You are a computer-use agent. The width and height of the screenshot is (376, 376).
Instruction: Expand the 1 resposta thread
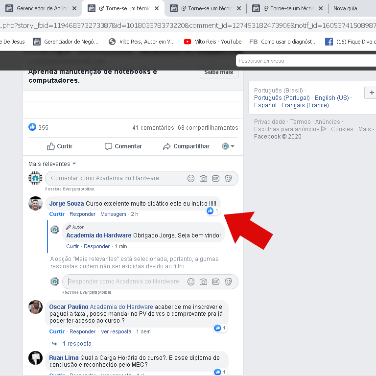tap(72, 344)
